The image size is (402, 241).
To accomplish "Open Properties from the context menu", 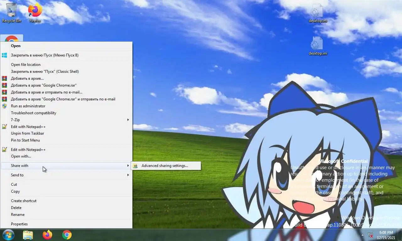I will pyautogui.click(x=67, y=224).
